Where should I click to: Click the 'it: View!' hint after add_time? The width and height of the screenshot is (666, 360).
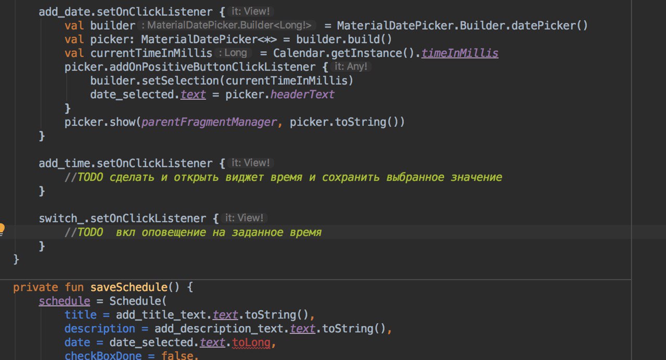(251, 163)
